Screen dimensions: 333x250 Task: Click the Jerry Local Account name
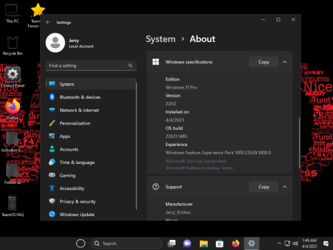(81, 43)
